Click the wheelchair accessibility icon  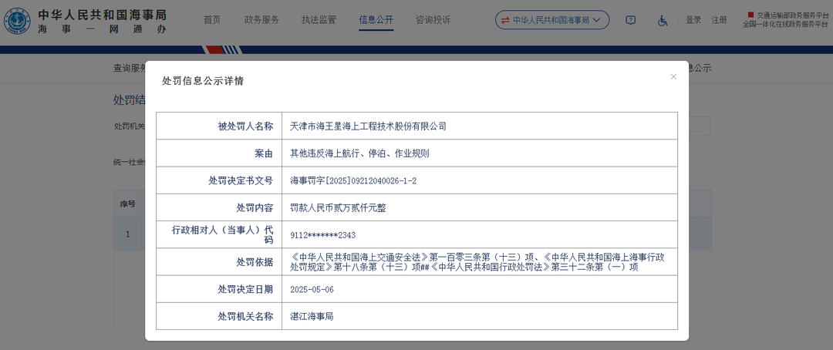(x=662, y=20)
